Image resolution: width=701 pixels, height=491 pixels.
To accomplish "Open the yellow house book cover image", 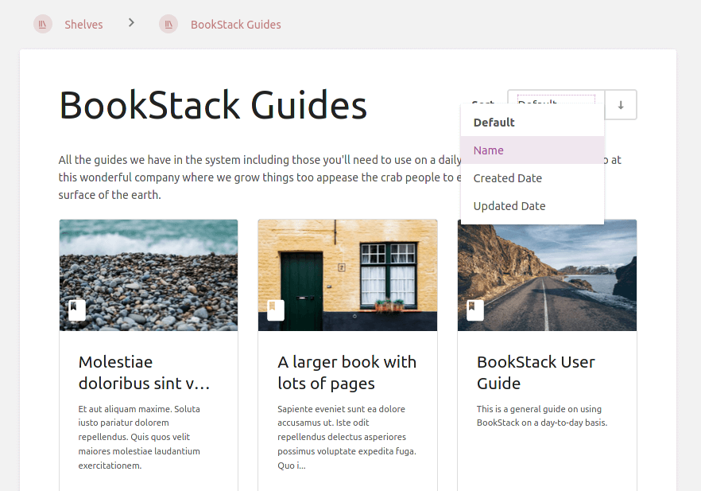I will point(347,275).
